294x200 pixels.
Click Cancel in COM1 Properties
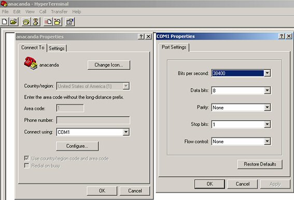243,184
